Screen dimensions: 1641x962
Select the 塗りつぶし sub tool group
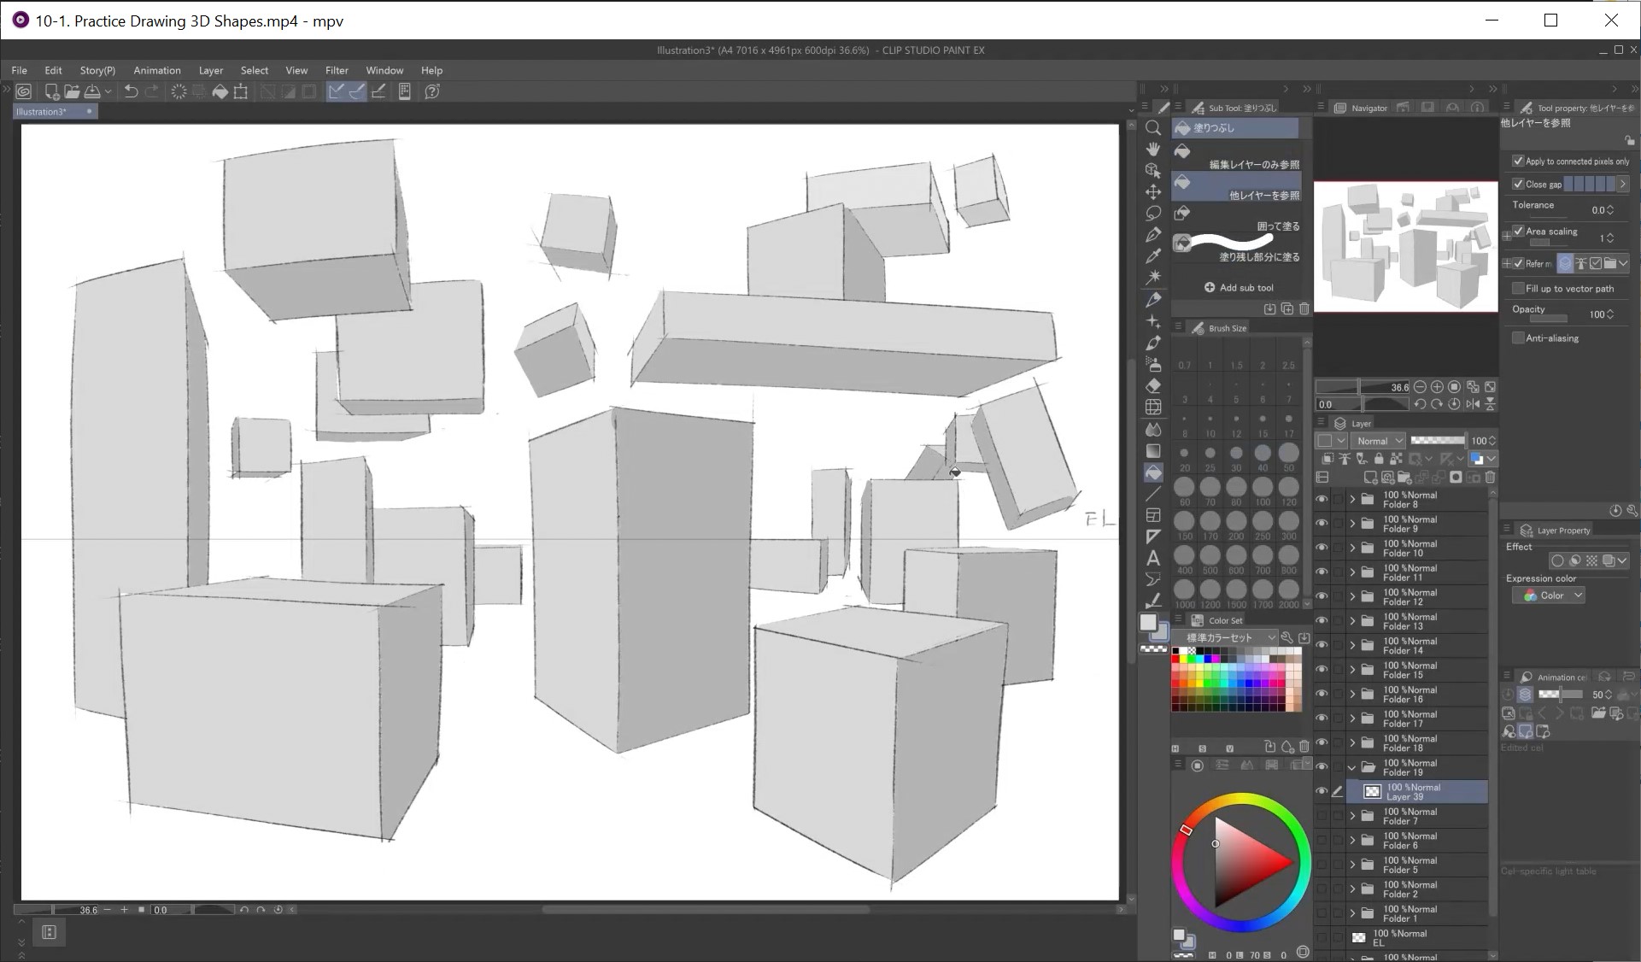pos(1236,128)
